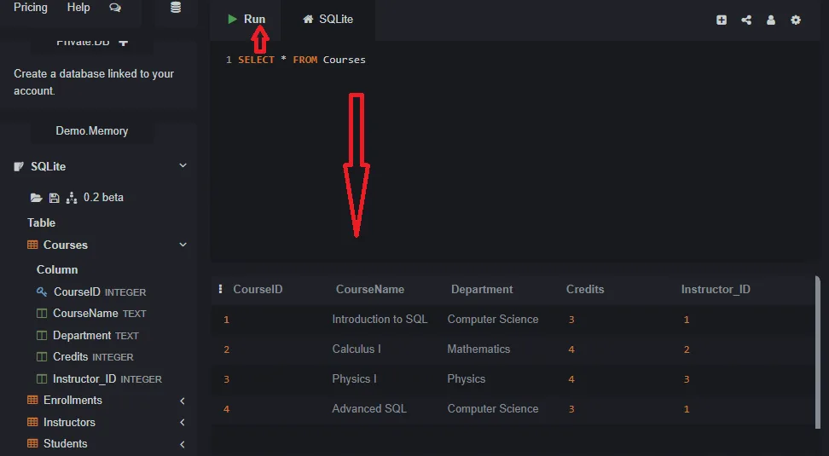The image size is (829, 456).
Task: Expand the Instructors table chevron
Action: pos(183,423)
